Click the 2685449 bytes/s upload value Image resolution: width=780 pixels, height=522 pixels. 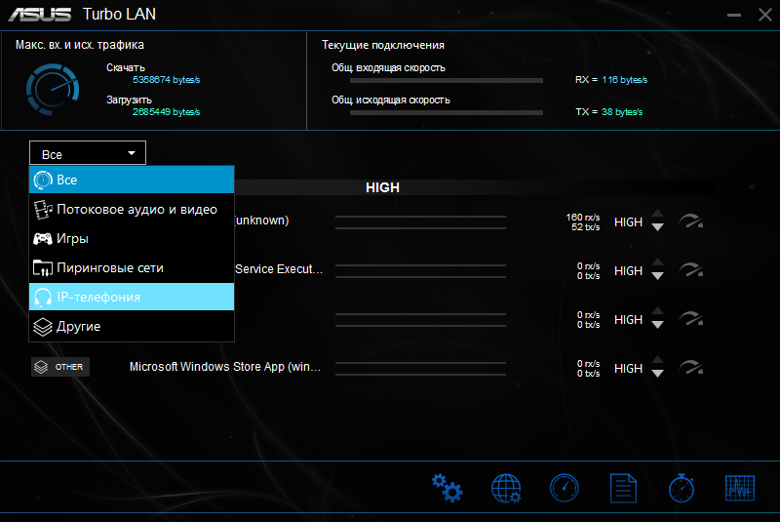click(x=166, y=112)
